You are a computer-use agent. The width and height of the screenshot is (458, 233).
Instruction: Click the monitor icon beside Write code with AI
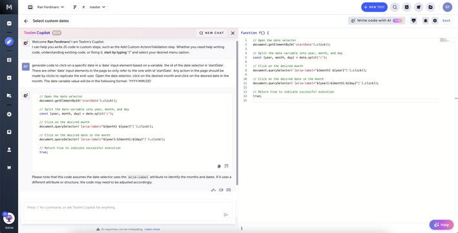[413, 21]
